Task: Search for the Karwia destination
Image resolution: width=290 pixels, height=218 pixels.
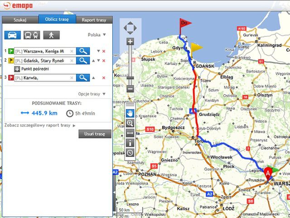Action: click(x=83, y=78)
